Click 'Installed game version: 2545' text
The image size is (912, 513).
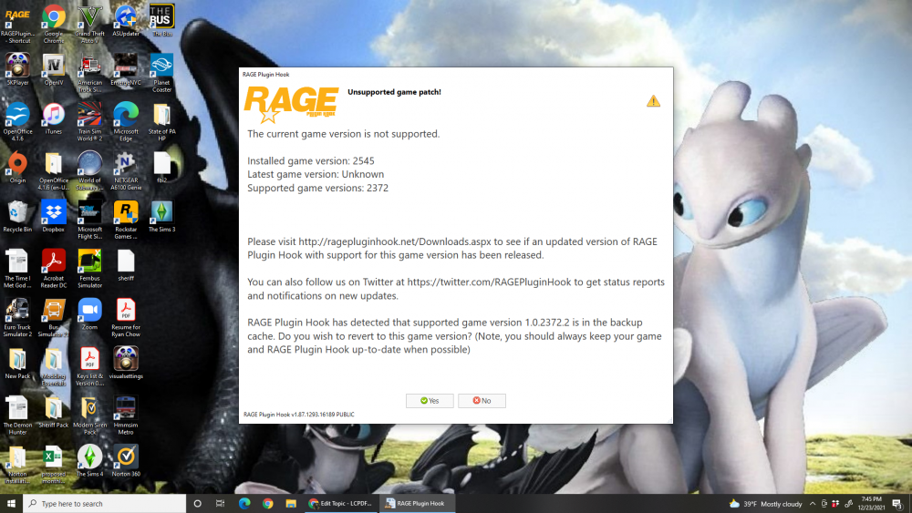[x=311, y=161]
